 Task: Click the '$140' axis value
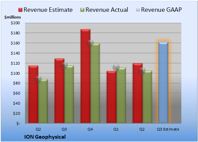[x=15, y=53]
